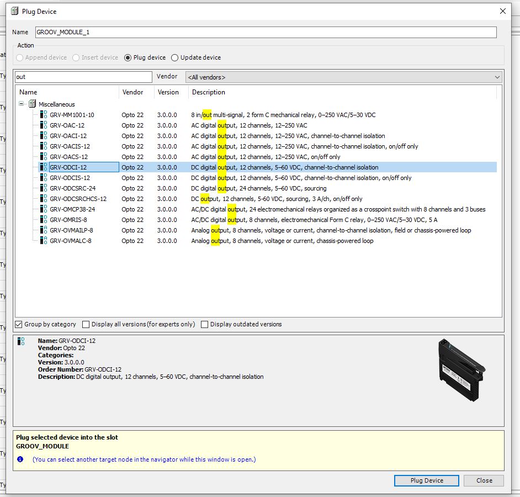The width and height of the screenshot is (520, 497).
Task: Select GRV-OVMALC-8 device row
Action: coord(268,241)
